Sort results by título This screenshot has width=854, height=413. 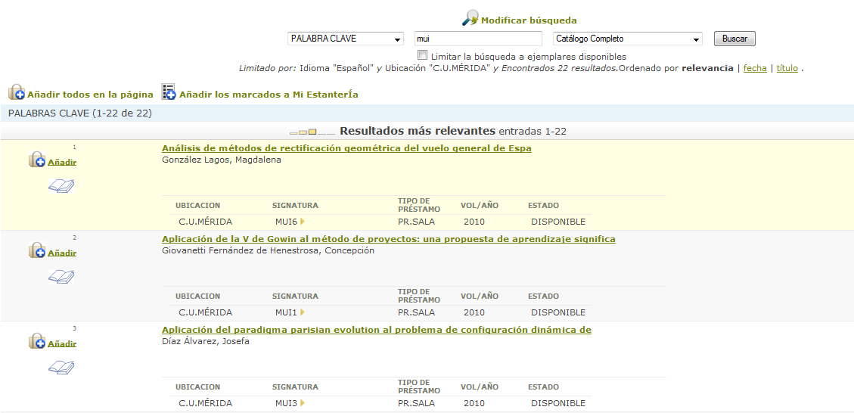coord(787,68)
